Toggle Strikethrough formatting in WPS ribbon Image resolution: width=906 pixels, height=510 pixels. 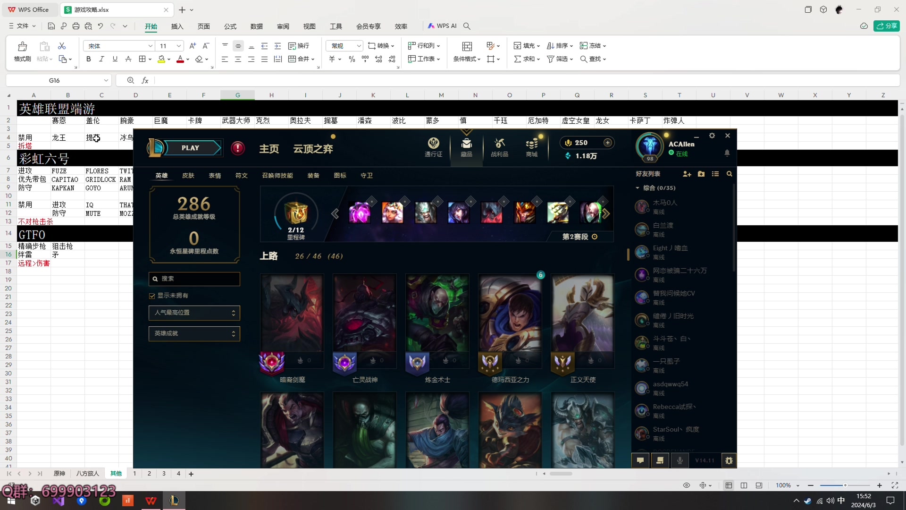click(x=128, y=59)
